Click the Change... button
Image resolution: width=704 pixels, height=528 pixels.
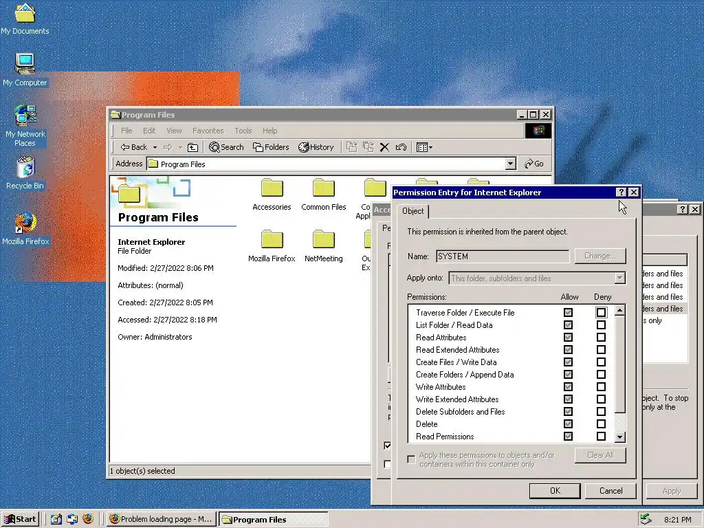tap(599, 256)
